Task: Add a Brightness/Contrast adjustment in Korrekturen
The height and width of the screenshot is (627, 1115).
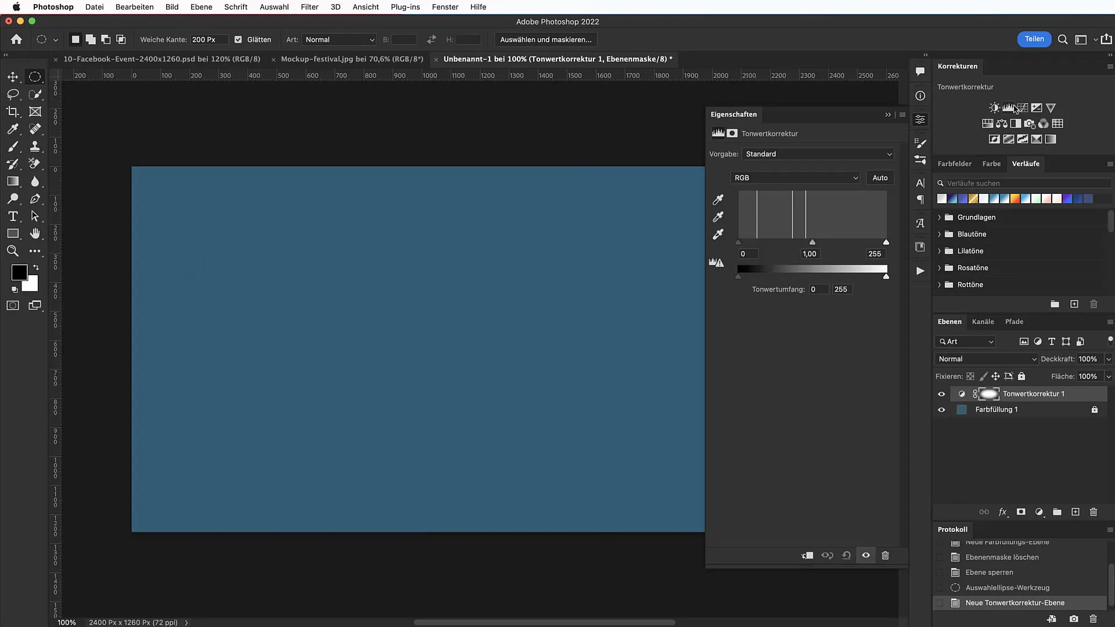Action: (995, 108)
